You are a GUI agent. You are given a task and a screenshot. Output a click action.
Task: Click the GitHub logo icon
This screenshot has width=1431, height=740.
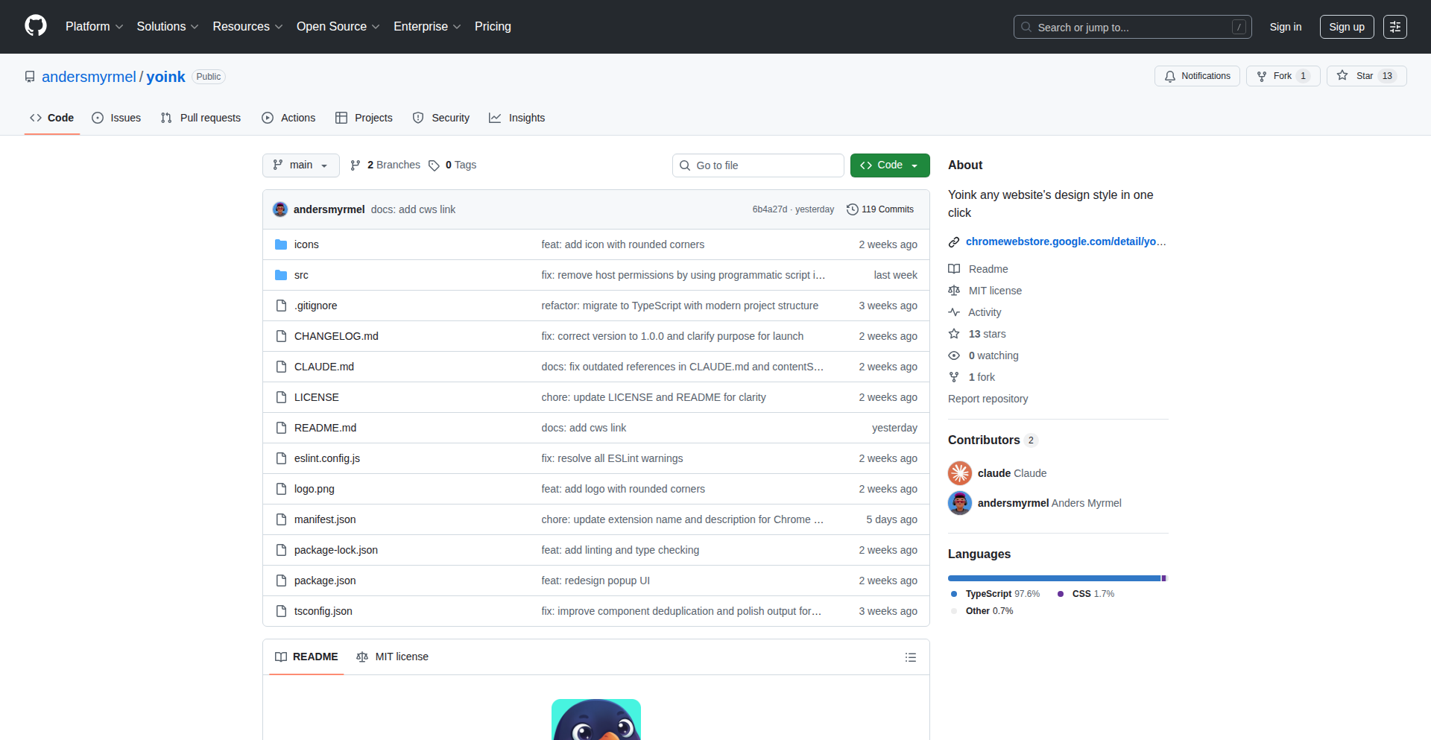coord(36,26)
